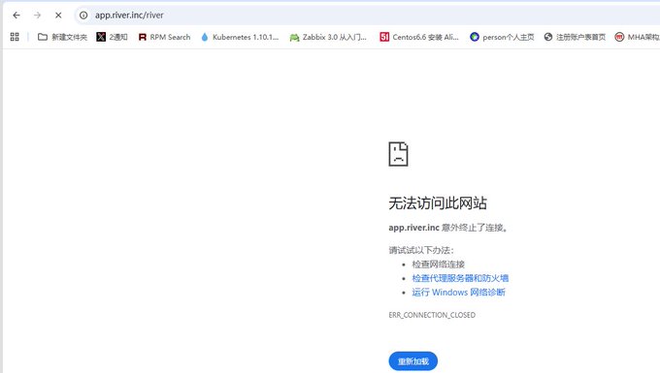The width and height of the screenshot is (660, 373).
Task: Open the apps grid icon in bookmarks bar
Action: pos(15,37)
